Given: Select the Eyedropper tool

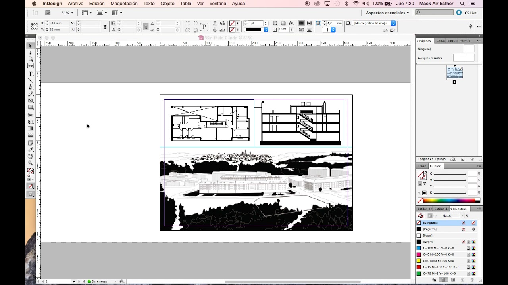Looking at the screenshot, I should pyautogui.click(x=30, y=149).
